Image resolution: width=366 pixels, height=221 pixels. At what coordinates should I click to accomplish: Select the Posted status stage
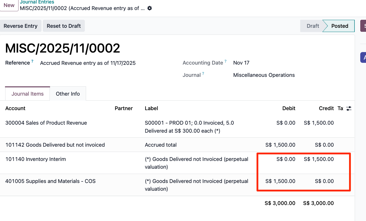pyautogui.click(x=339, y=26)
